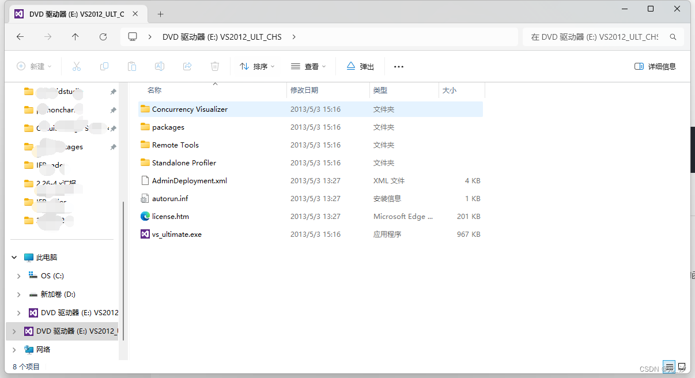
Task: Click the Cut scissors icon
Action: click(77, 66)
